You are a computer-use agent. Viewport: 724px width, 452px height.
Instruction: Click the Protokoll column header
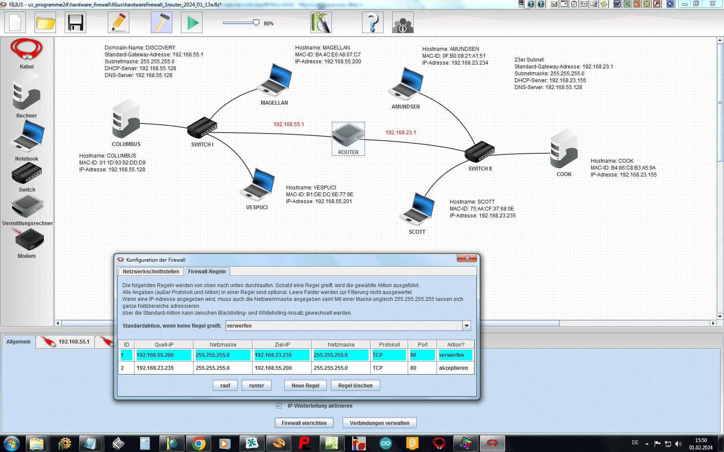tap(389, 345)
